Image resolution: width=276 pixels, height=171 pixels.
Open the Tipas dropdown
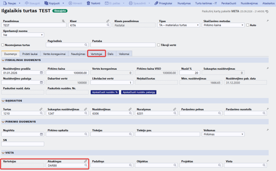(178, 25)
